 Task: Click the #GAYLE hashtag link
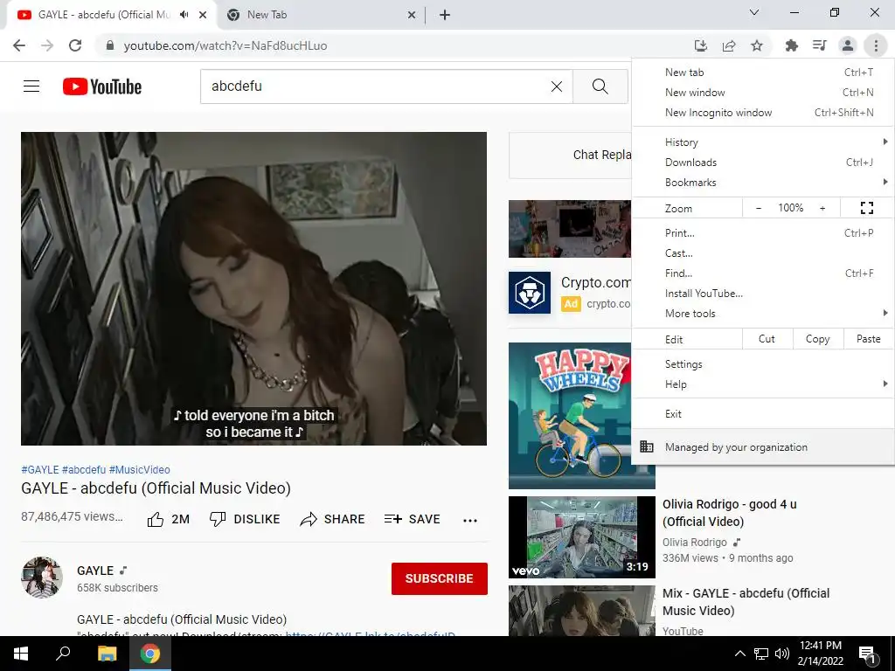tap(40, 469)
